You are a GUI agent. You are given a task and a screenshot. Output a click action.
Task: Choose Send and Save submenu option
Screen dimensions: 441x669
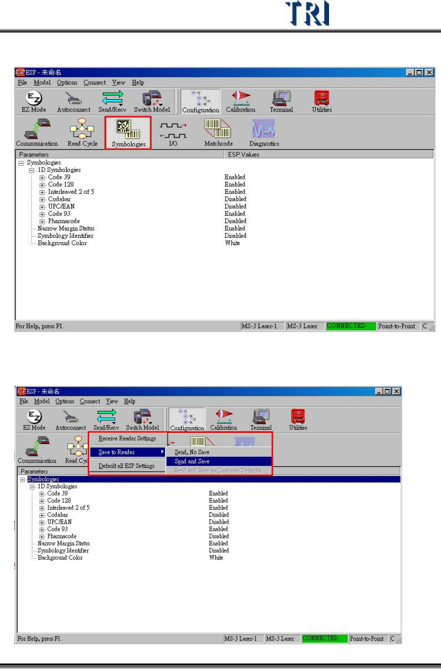coord(219,461)
